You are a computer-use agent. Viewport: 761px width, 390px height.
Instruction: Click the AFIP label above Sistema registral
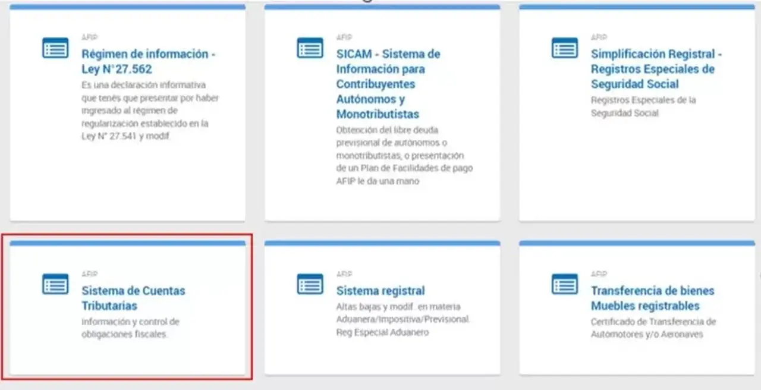click(344, 275)
